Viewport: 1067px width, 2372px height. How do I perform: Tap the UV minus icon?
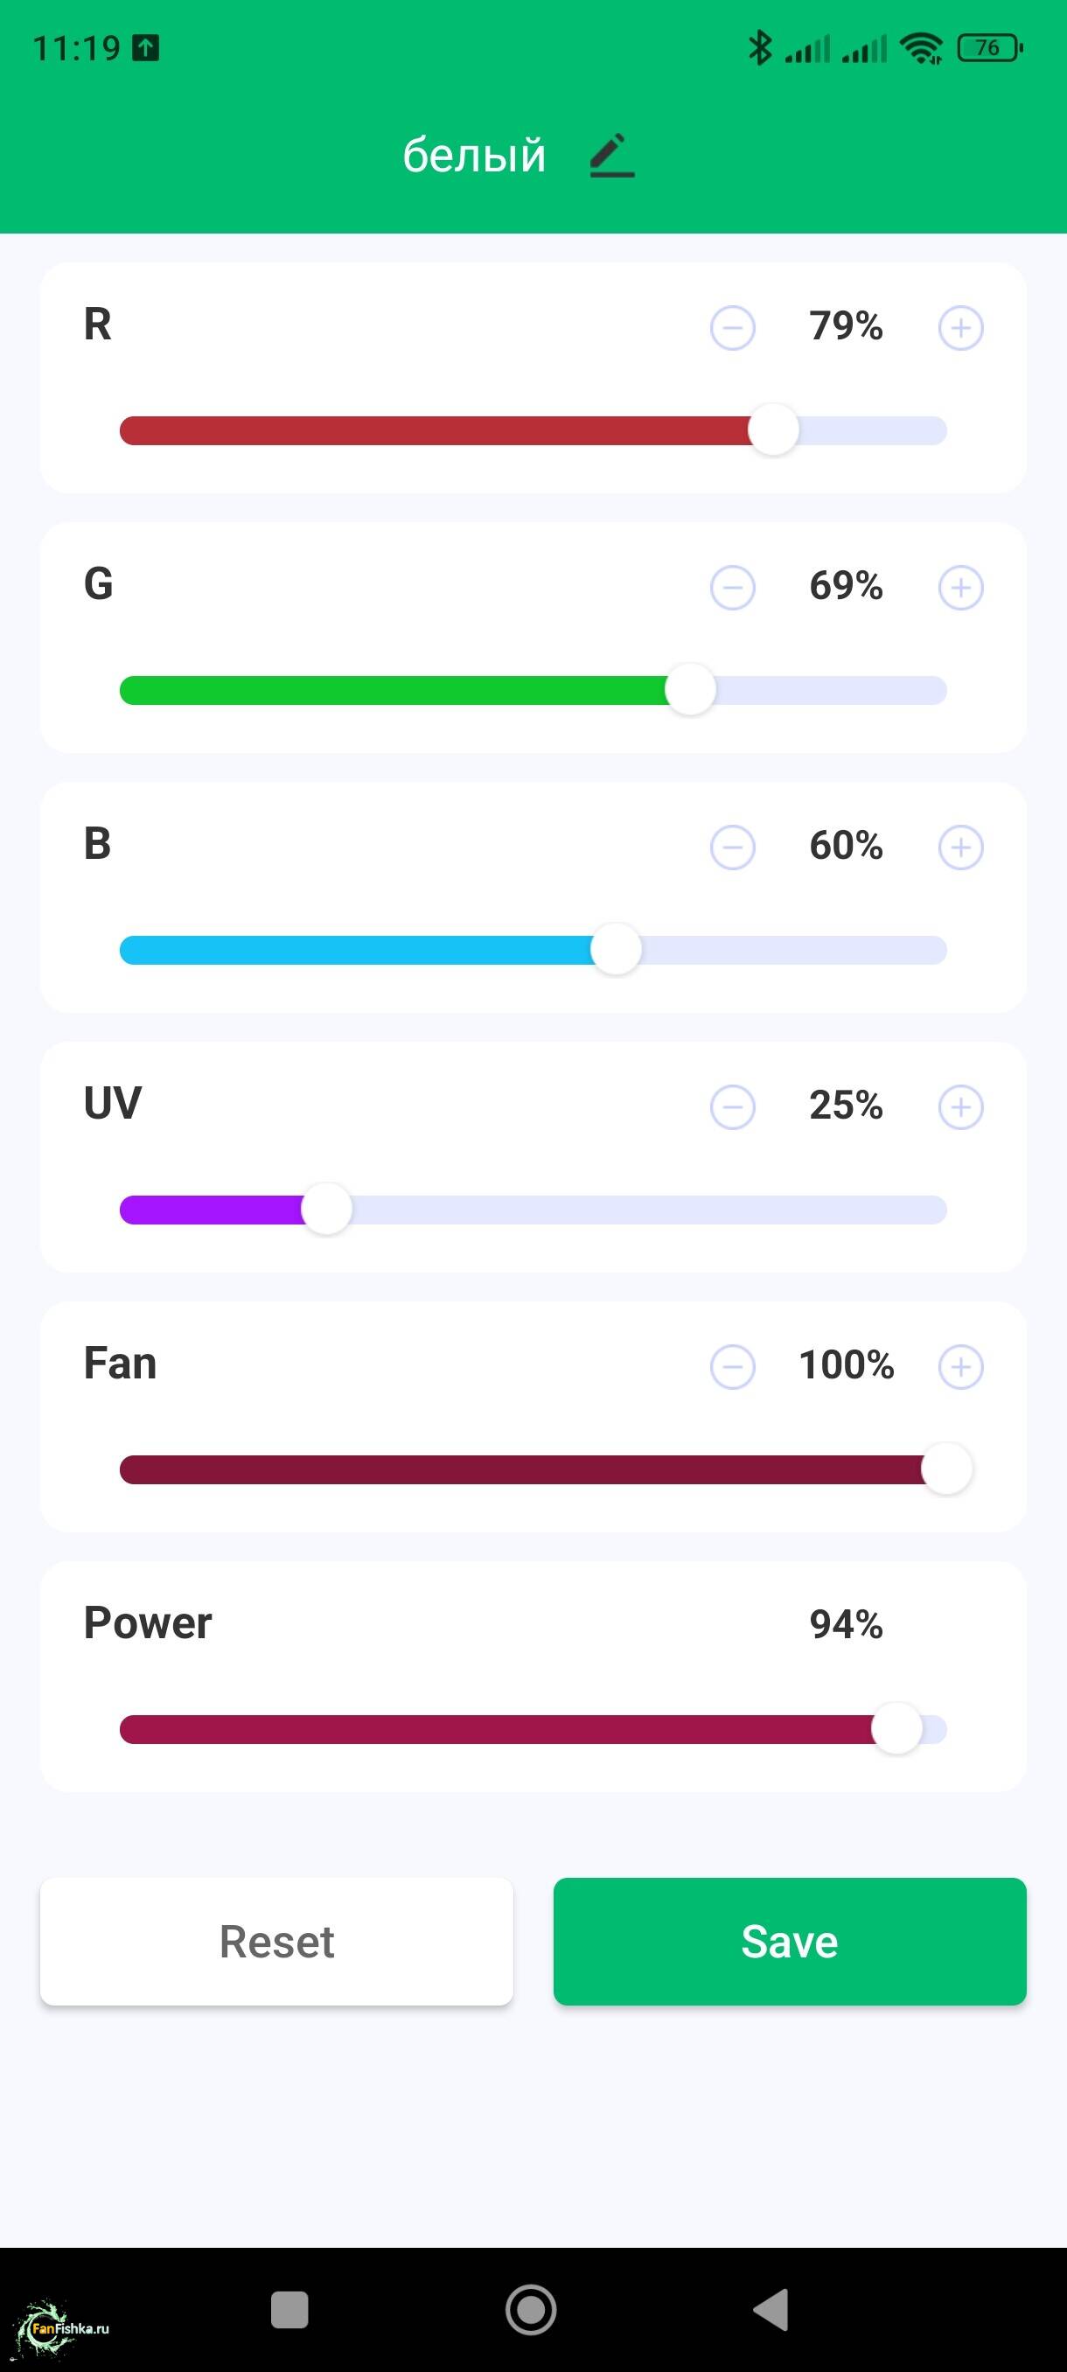tap(733, 1106)
